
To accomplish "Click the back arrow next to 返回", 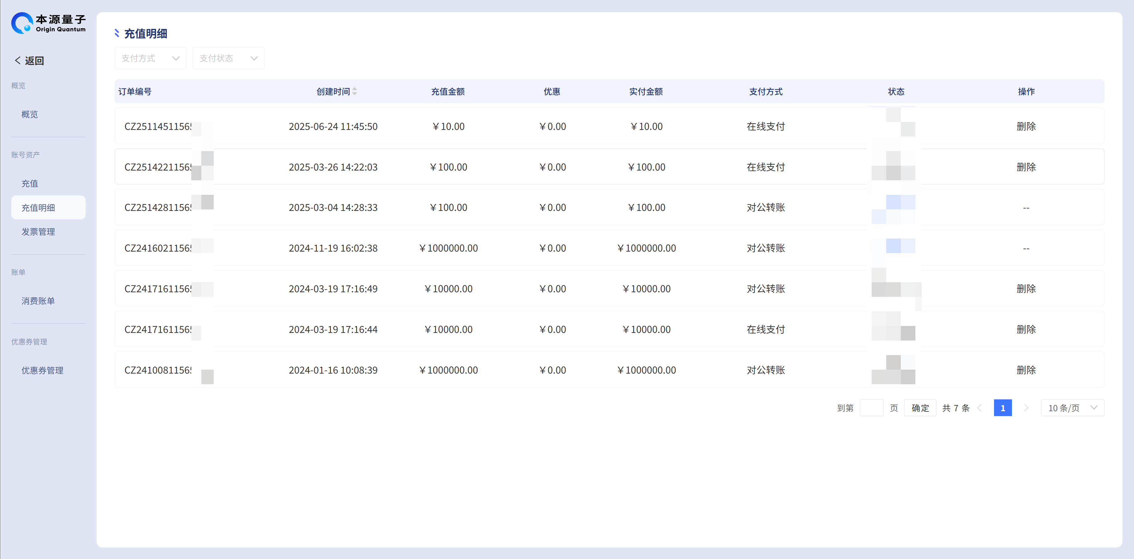I will 18,60.
